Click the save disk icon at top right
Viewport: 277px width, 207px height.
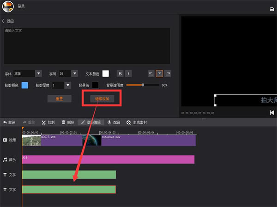[272, 9]
